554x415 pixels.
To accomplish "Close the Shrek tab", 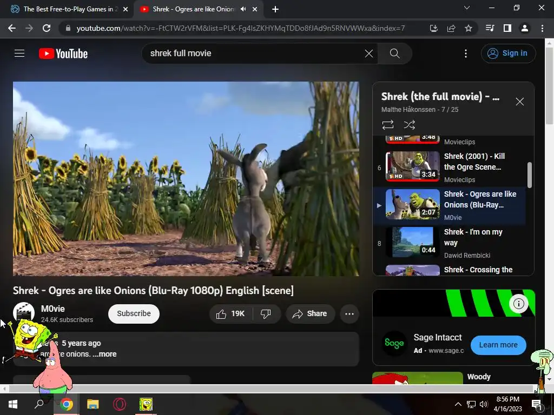I will [x=255, y=9].
